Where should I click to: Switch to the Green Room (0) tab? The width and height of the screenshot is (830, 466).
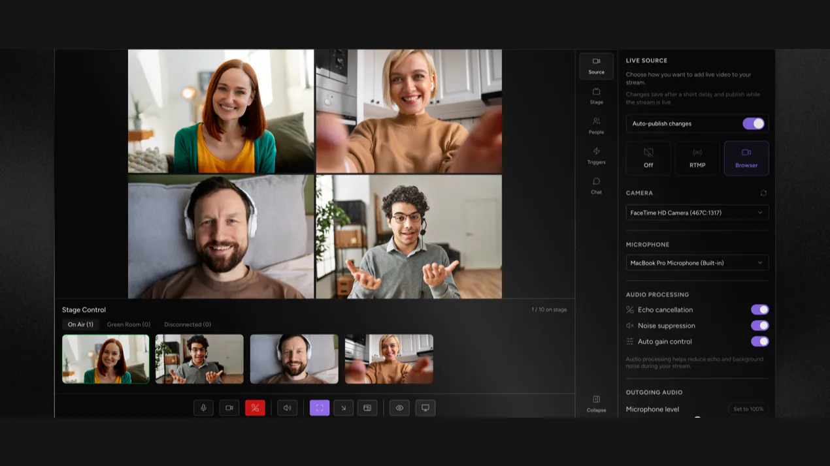pyautogui.click(x=129, y=324)
